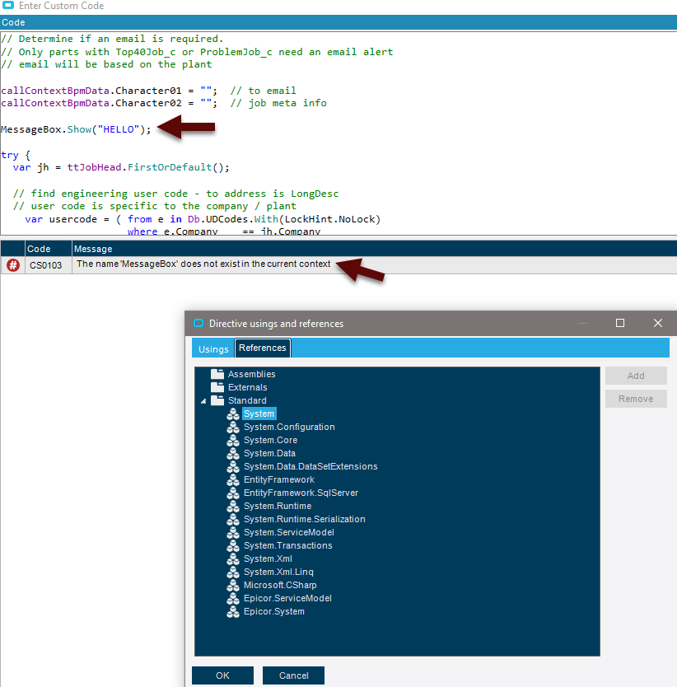Viewport: 677px width, 687px height.
Task: Select the References tab
Action: coord(263,348)
